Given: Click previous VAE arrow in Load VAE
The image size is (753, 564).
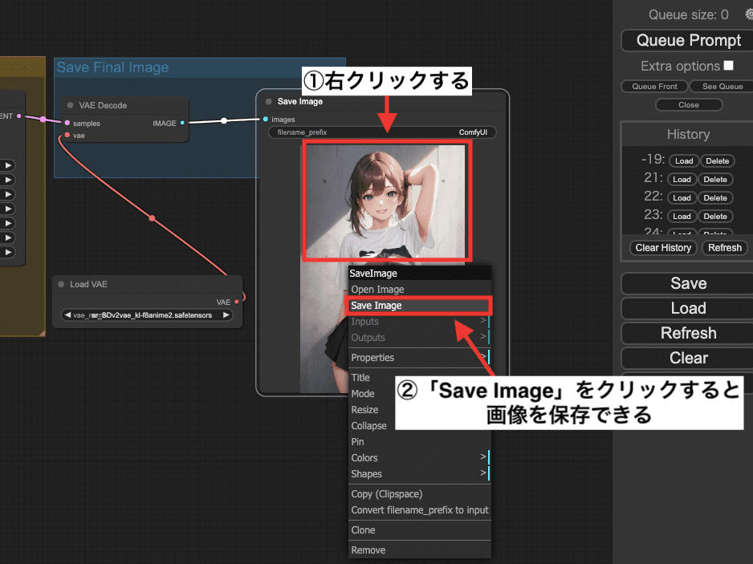Looking at the screenshot, I should coord(67,314).
